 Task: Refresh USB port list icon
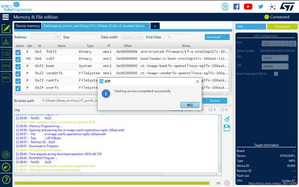tap(292, 44)
